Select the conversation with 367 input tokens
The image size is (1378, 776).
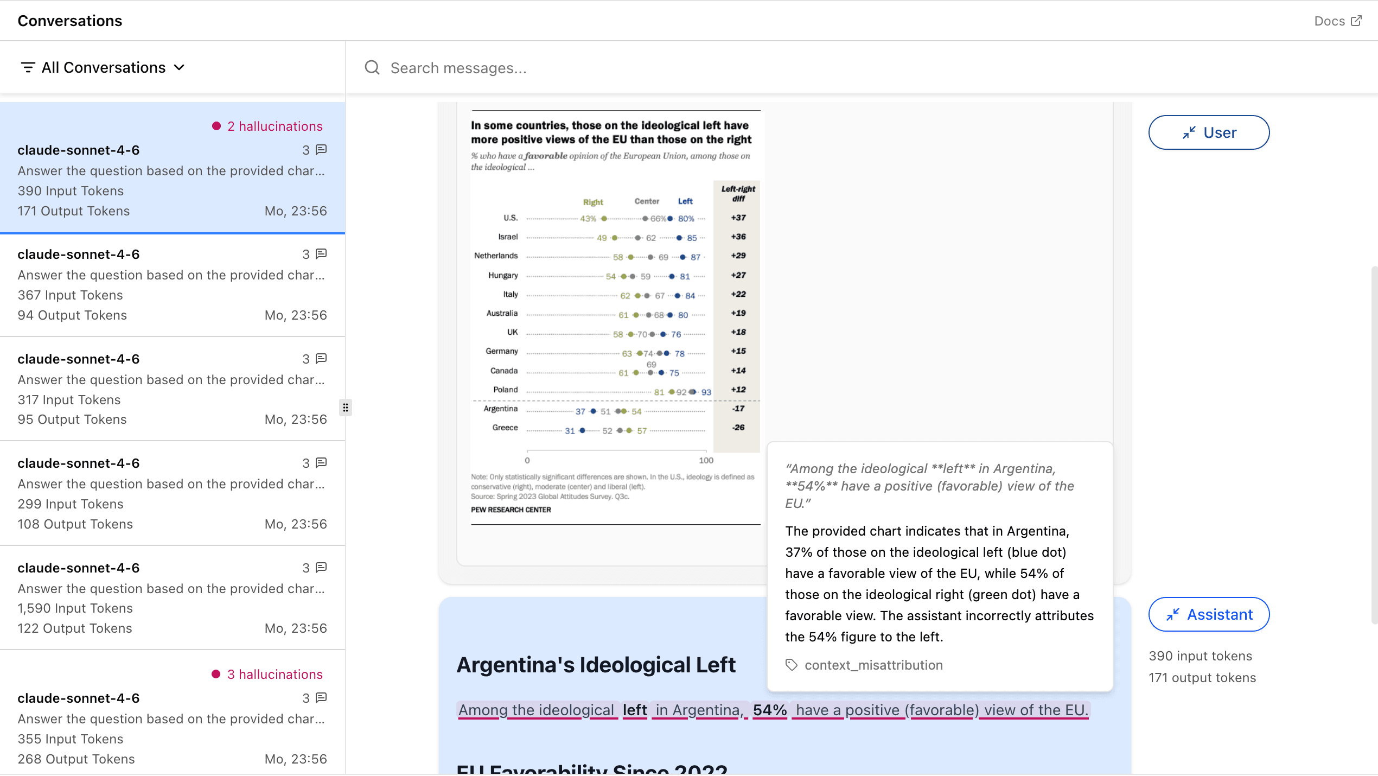(173, 285)
